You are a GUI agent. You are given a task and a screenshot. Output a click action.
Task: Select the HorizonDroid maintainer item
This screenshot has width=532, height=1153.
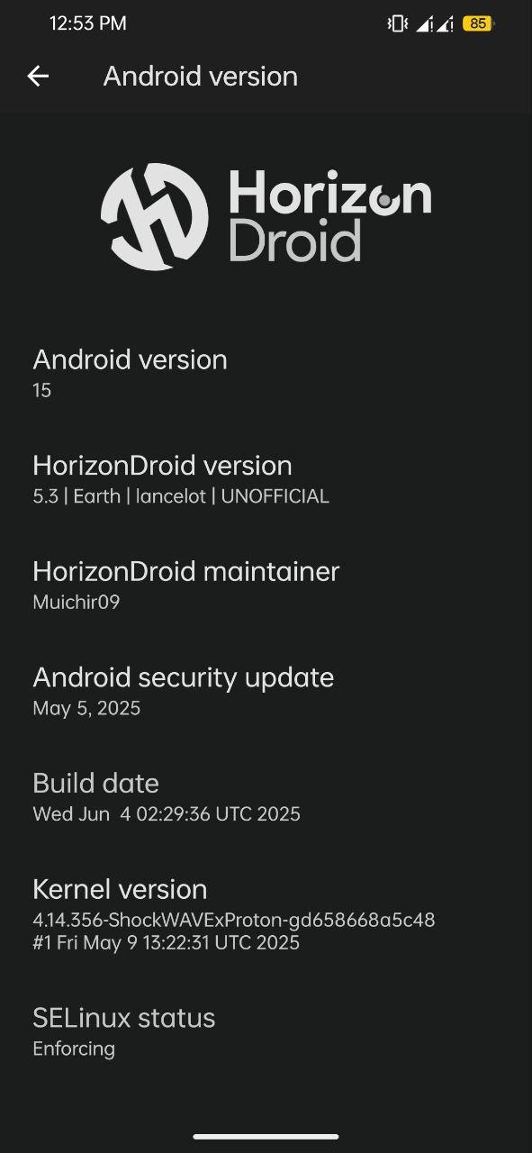[266, 585]
